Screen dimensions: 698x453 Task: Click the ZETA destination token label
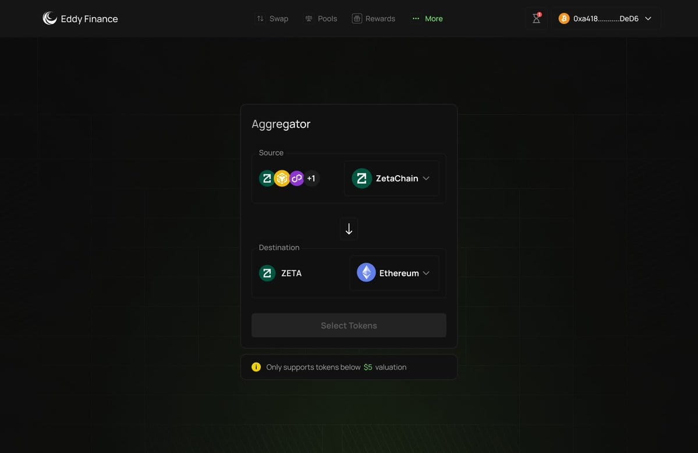pyautogui.click(x=291, y=273)
